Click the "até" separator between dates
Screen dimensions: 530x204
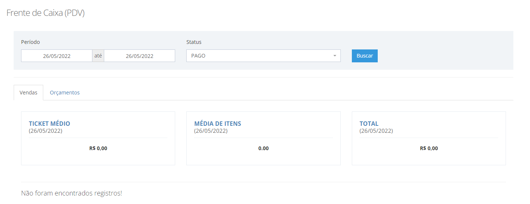pyautogui.click(x=98, y=56)
